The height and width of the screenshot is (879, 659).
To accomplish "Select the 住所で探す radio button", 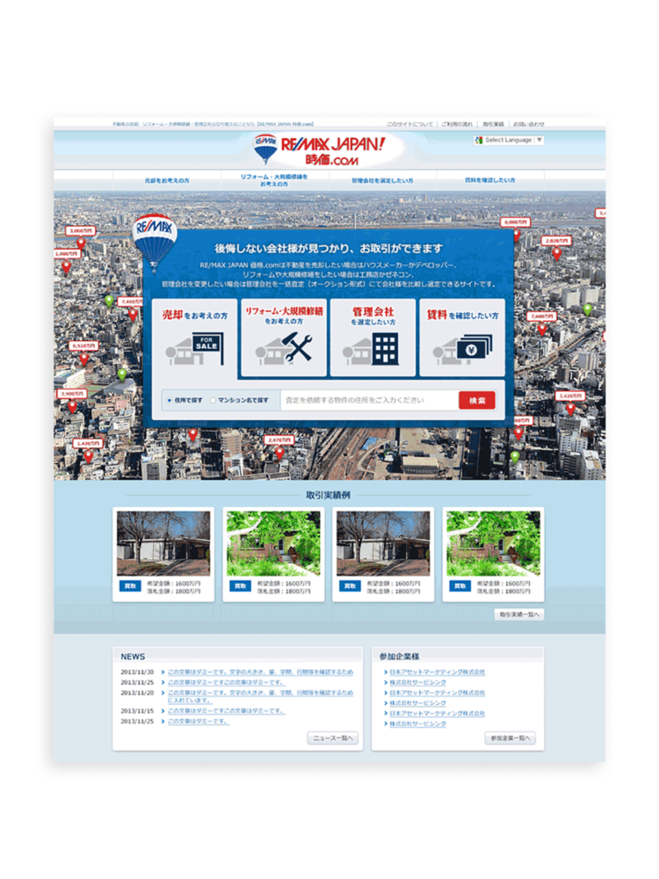I will coord(170,401).
